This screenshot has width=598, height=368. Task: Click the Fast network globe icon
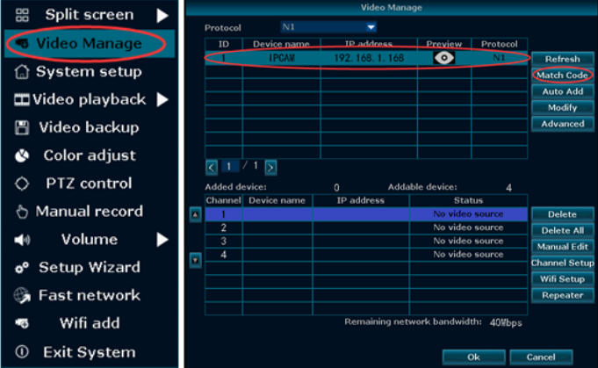pyautogui.click(x=23, y=296)
